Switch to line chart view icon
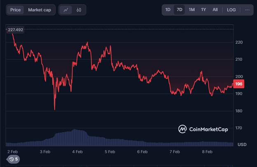 pyautogui.click(x=66, y=10)
